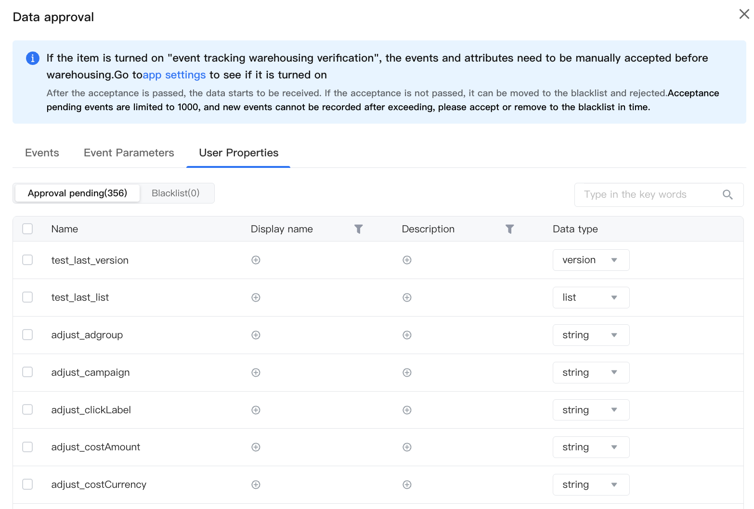Screen dimensions: 754x509
Task: Show the Blacklist(0) list
Action: 176,193
